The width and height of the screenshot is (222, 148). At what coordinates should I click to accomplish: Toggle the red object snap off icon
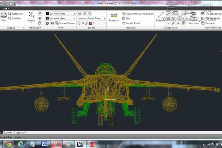pos(183,23)
